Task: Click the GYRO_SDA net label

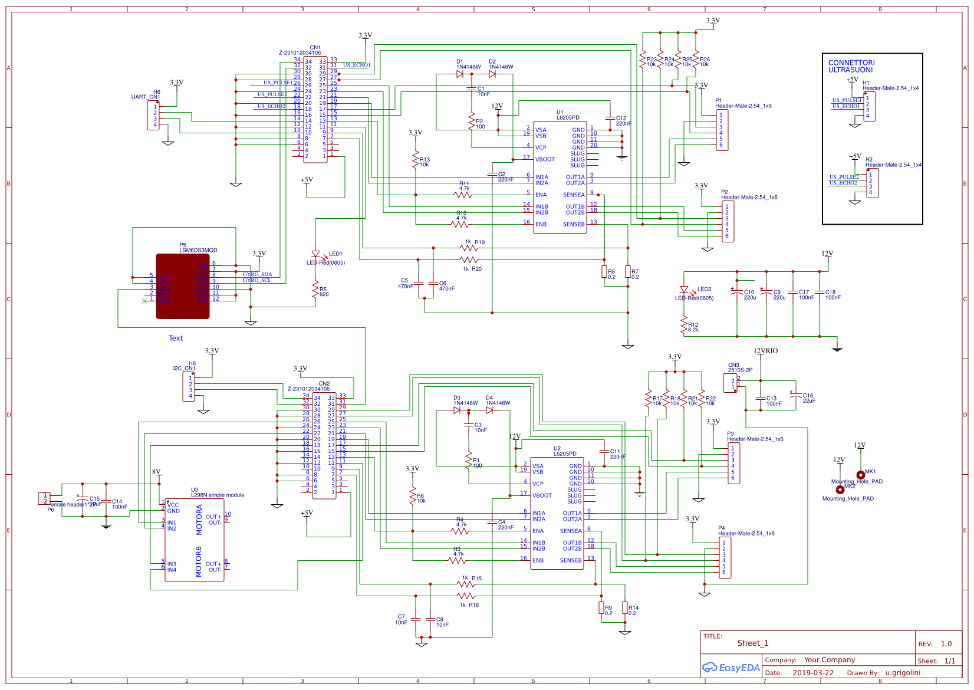Action: tap(257, 274)
